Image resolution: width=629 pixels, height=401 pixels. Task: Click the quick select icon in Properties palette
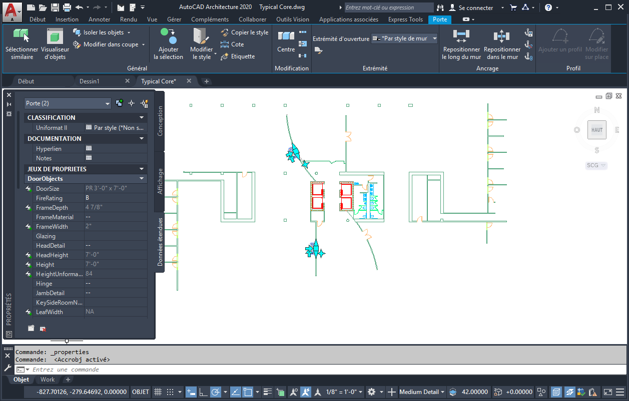[144, 103]
